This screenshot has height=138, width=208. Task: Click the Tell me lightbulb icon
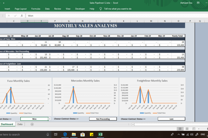101,9
